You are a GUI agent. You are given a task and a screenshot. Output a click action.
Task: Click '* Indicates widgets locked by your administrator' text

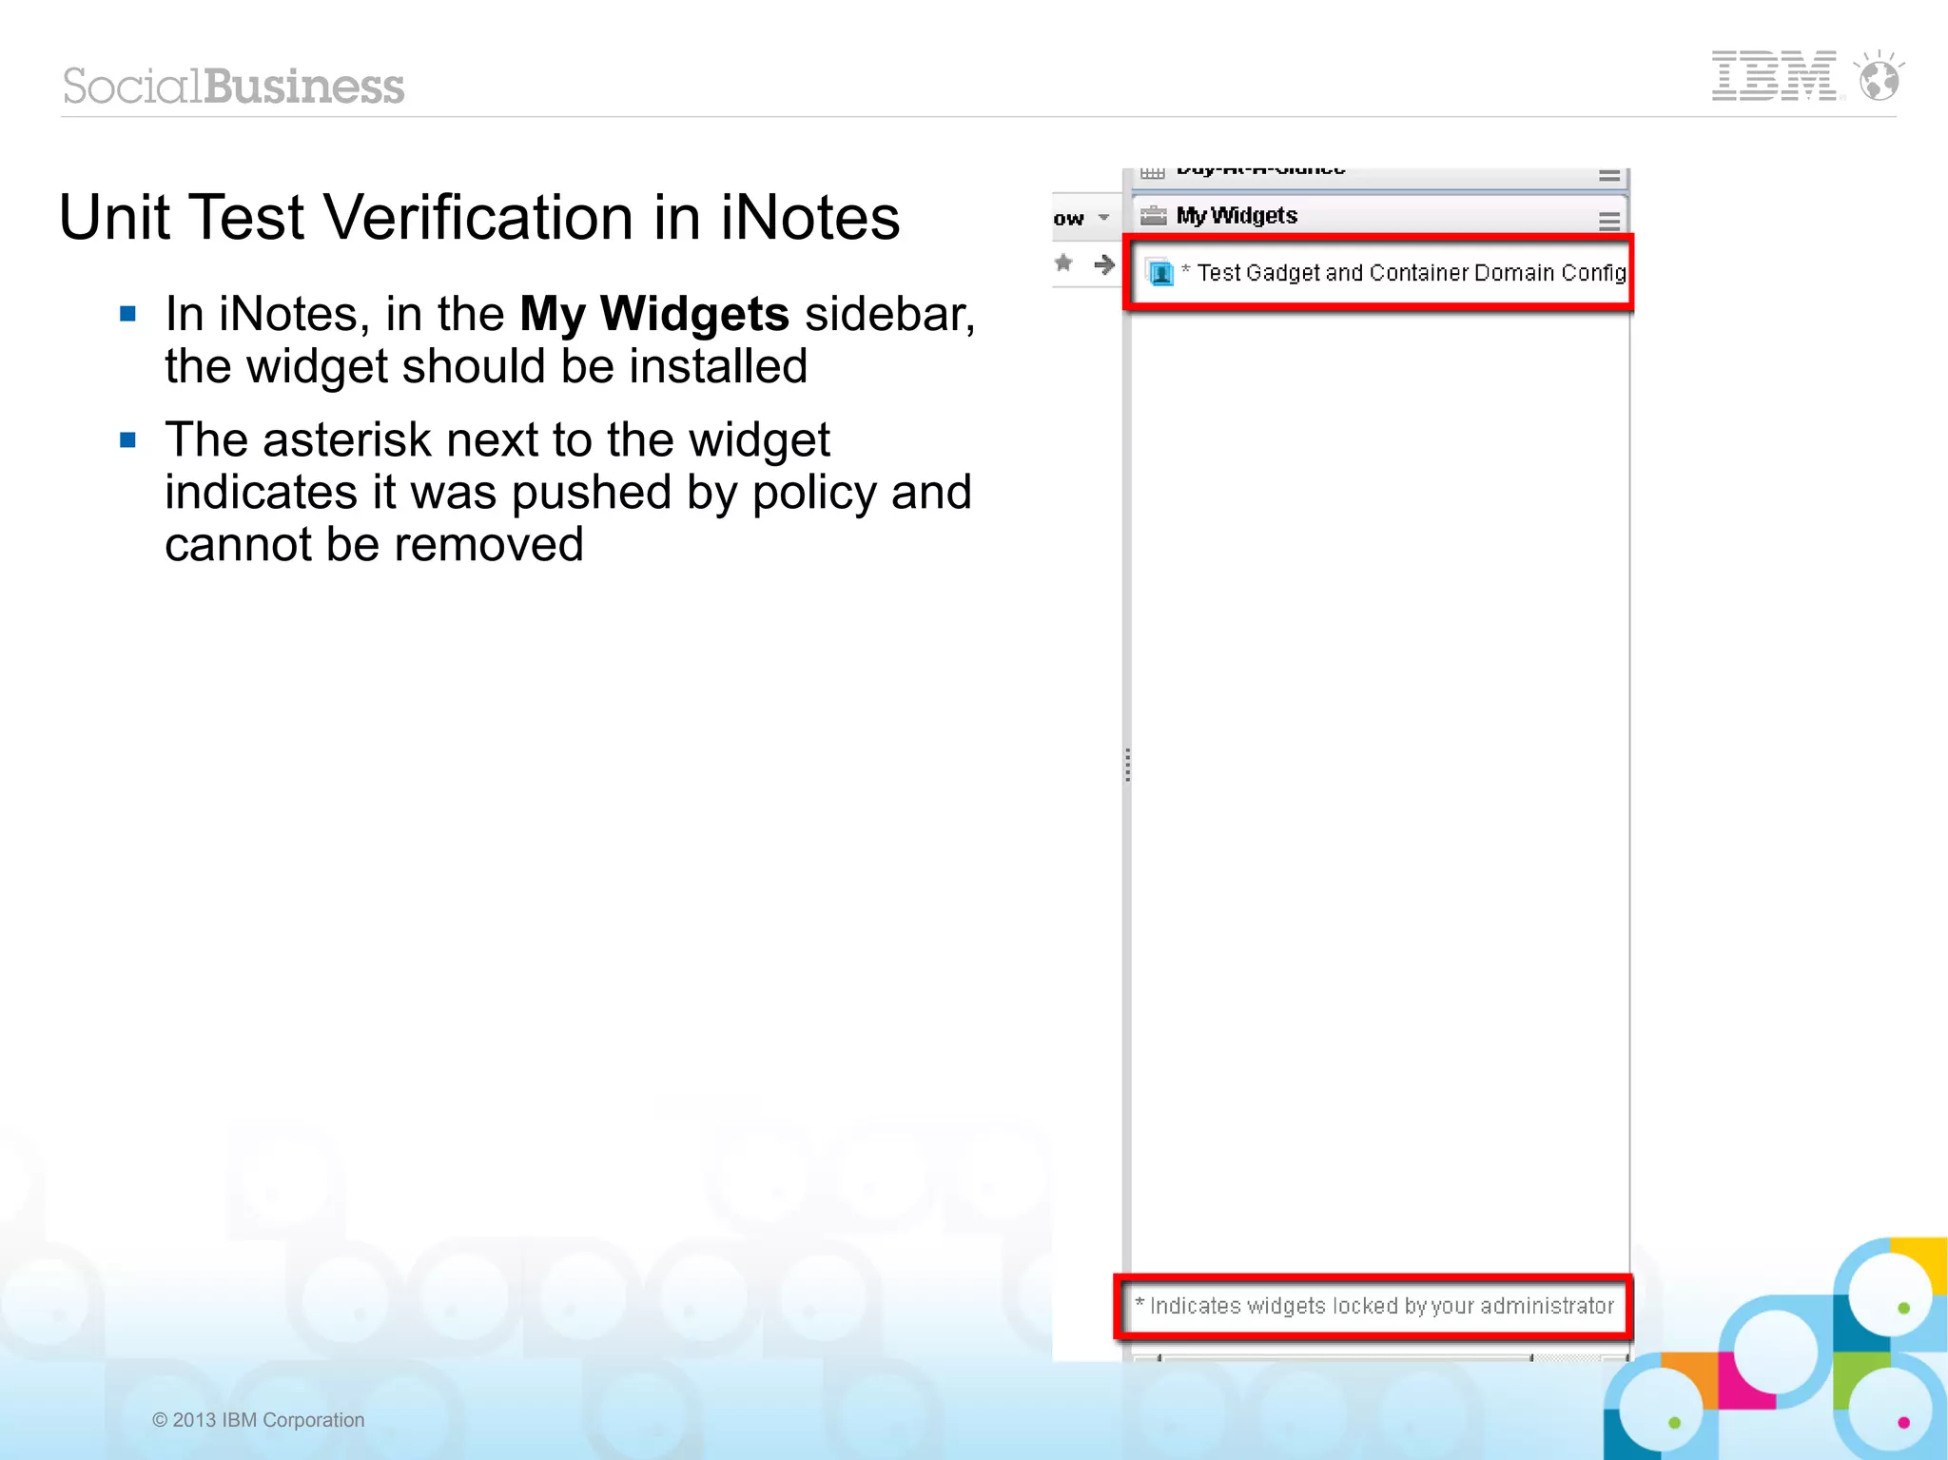click(1373, 1306)
